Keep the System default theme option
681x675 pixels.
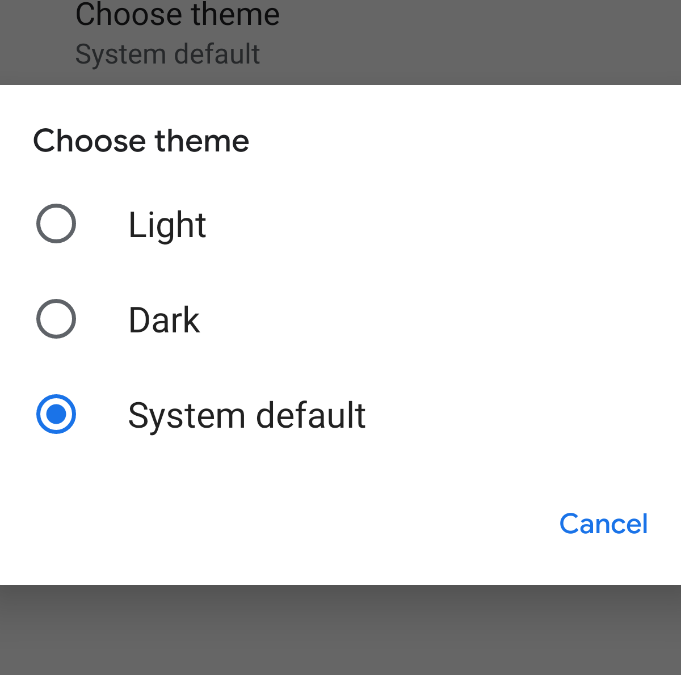247,415
